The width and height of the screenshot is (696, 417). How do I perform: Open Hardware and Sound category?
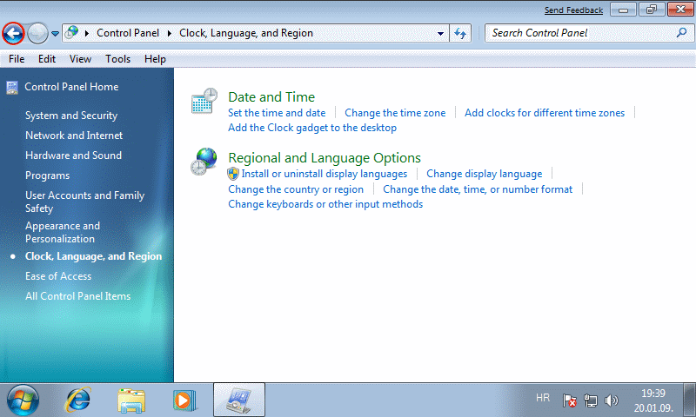click(x=73, y=156)
